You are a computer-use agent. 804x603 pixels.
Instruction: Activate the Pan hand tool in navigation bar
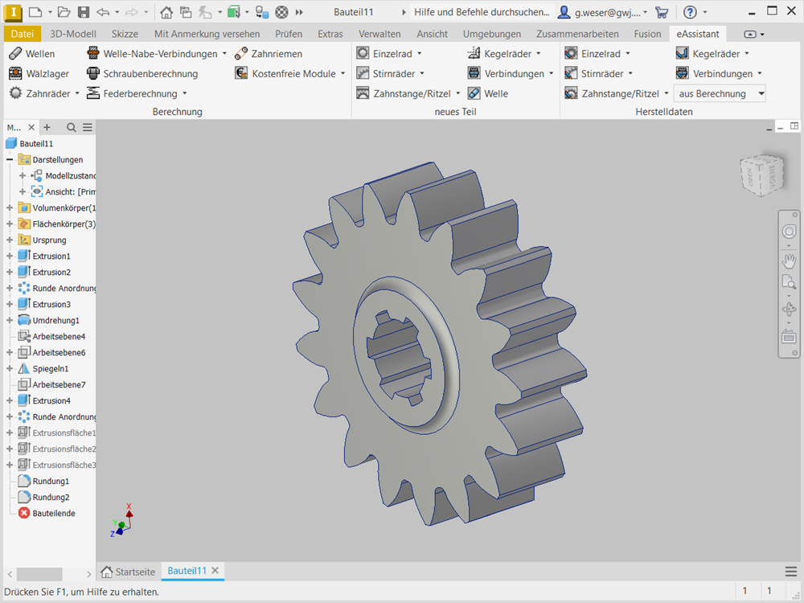pos(789,260)
